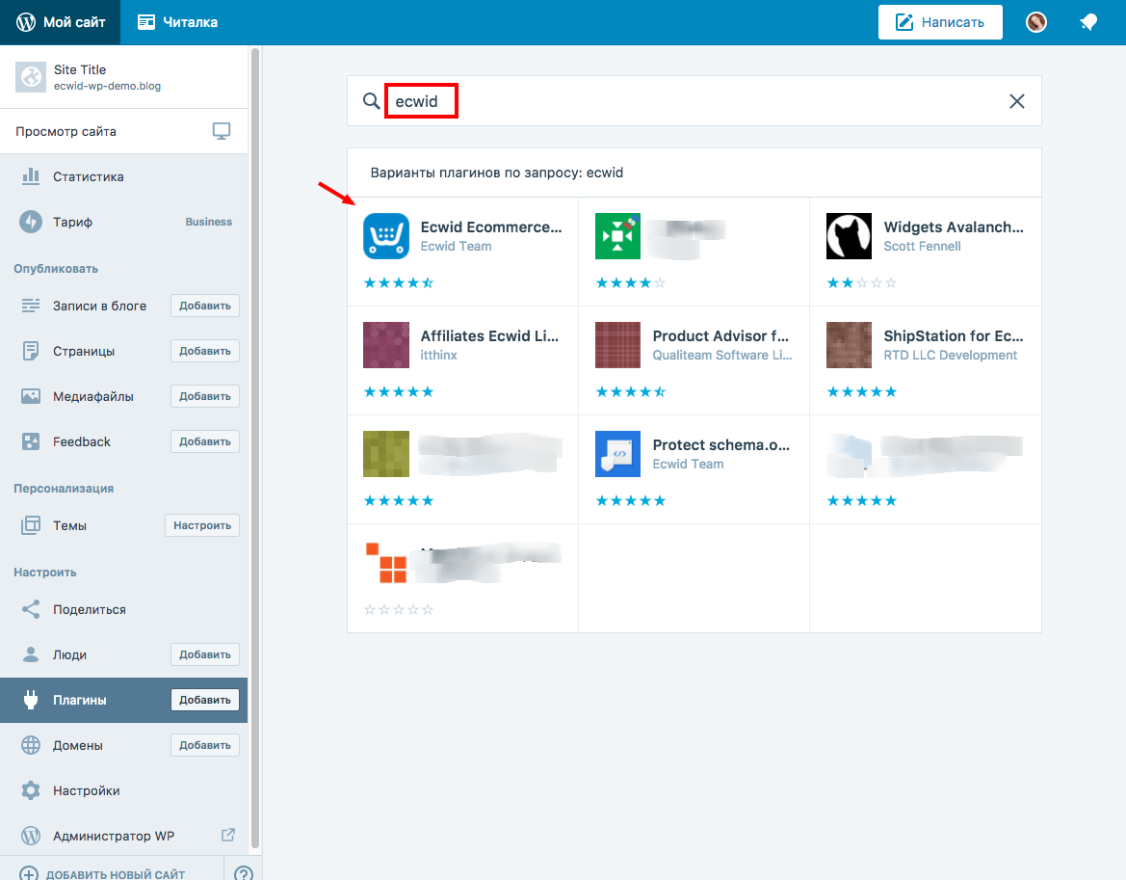The image size is (1126, 880).
Task: Open user profile avatar
Action: pos(1035,22)
